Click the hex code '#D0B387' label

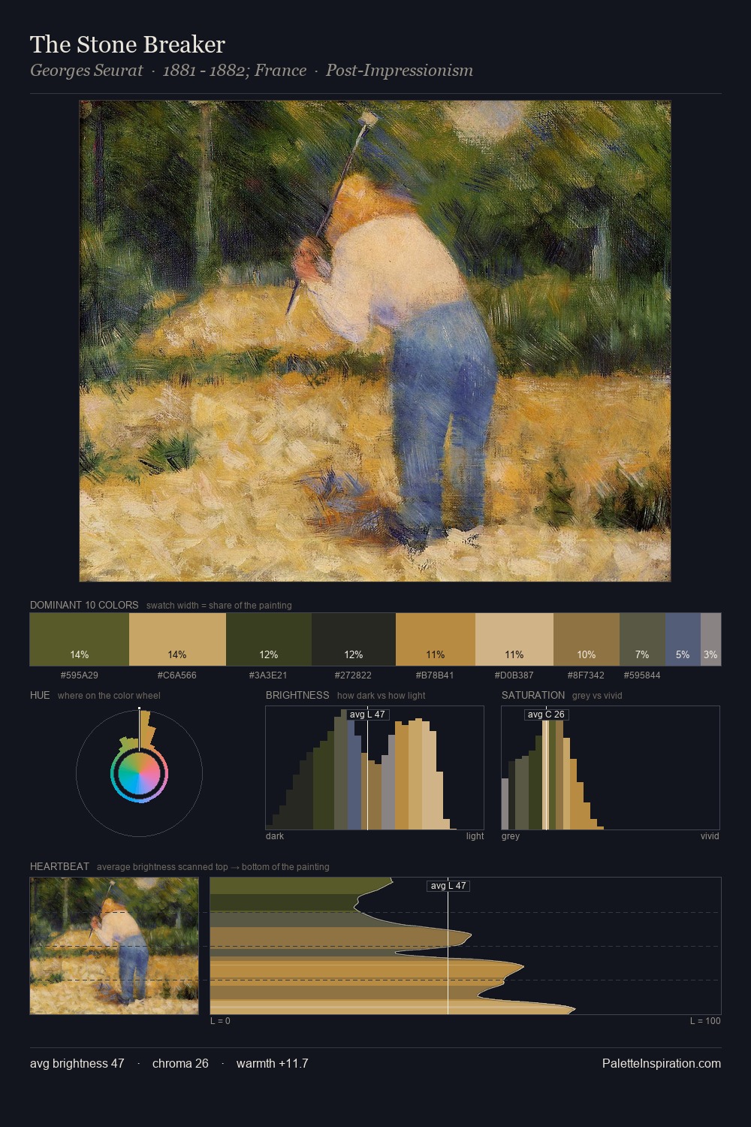(x=514, y=675)
